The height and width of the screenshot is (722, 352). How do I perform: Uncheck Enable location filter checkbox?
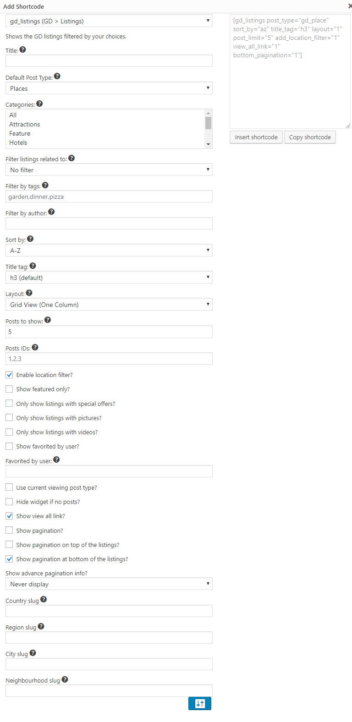[9, 375]
